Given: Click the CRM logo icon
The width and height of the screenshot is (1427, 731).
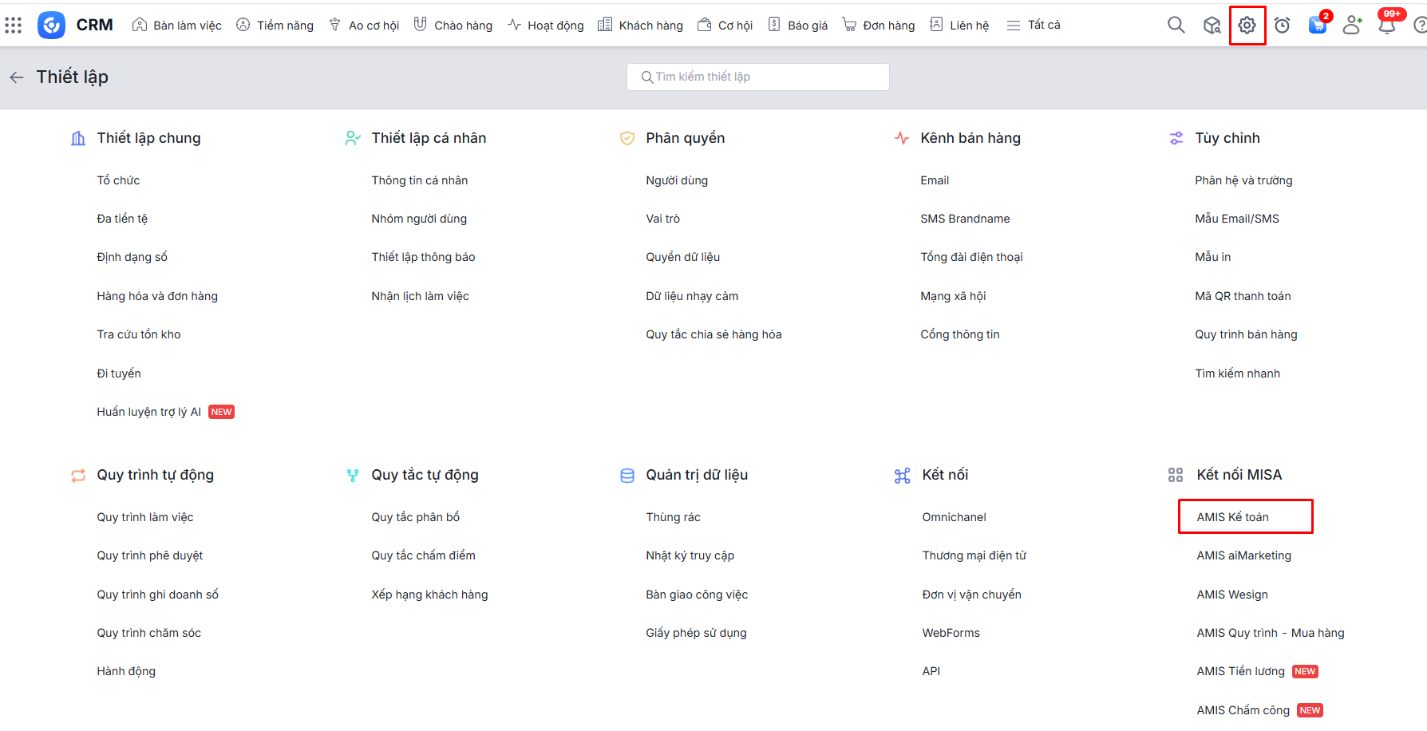Looking at the screenshot, I should [51, 26].
